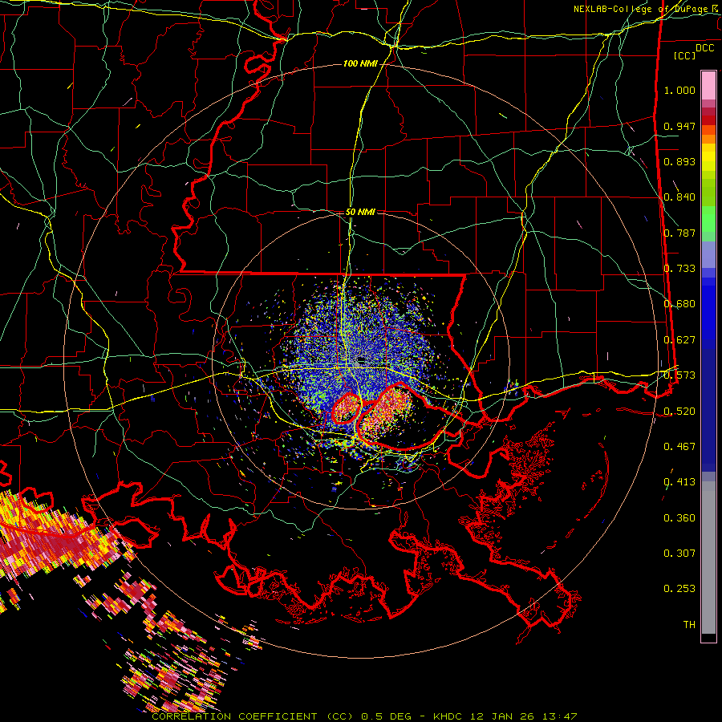This screenshot has height=722, width=722.
Task: Click the 0.360 legend value
Action: (679, 518)
